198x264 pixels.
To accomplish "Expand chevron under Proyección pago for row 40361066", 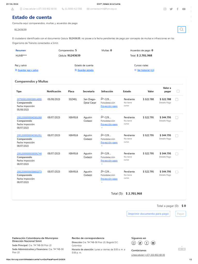I will tap(102, 128).
